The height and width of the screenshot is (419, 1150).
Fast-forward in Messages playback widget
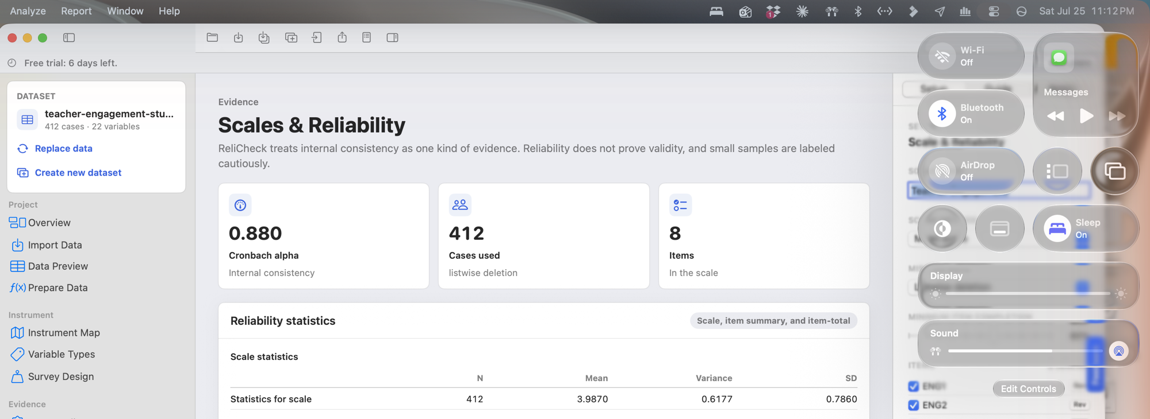point(1117,116)
